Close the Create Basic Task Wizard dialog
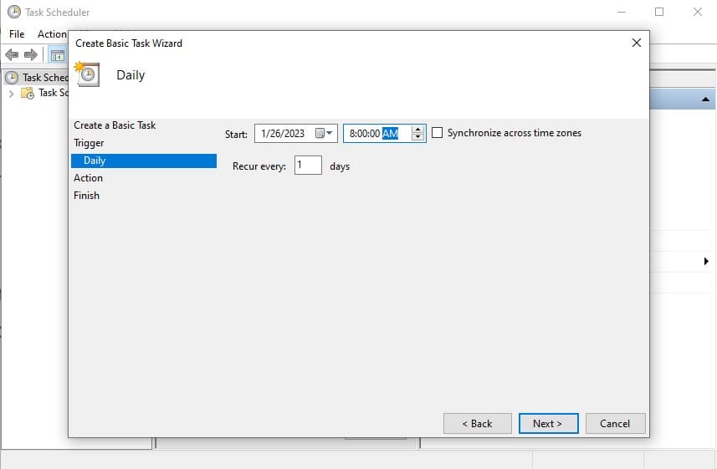The image size is (717, 469). click(636, 43)
